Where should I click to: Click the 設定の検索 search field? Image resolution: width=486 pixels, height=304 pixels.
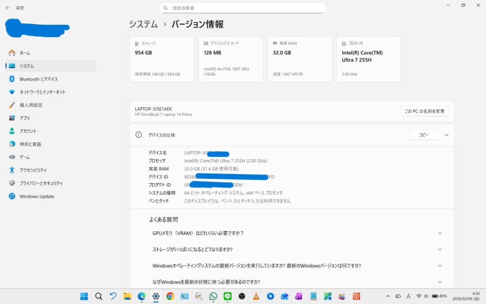tap(243, 8)
